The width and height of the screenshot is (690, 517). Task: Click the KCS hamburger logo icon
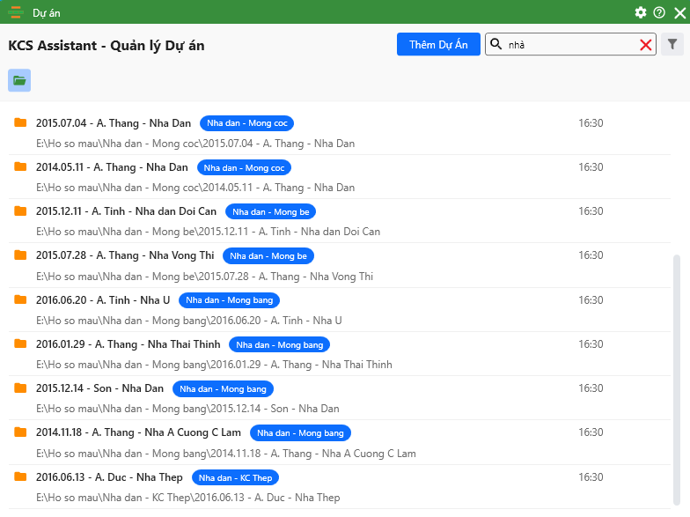coord(16,12)
